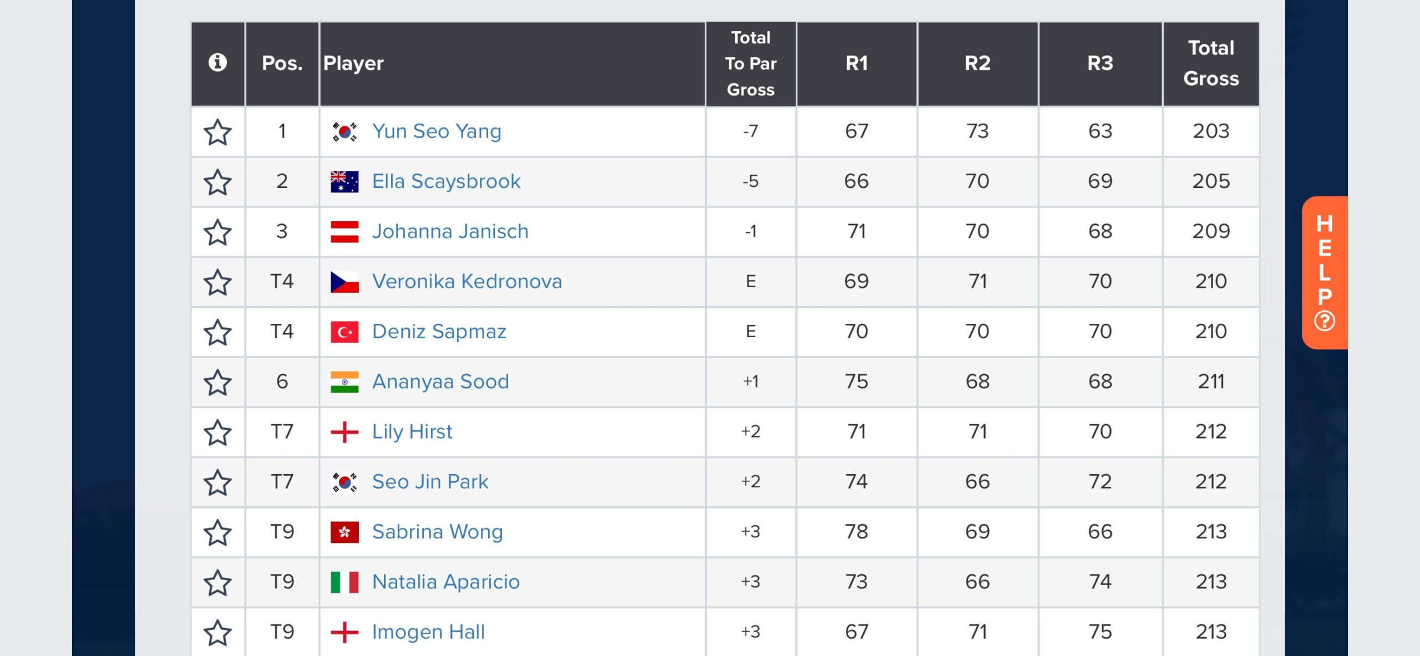
Task: Open Imogen Hall's player page
Action: pyautogui.click(x=428, y=632)
